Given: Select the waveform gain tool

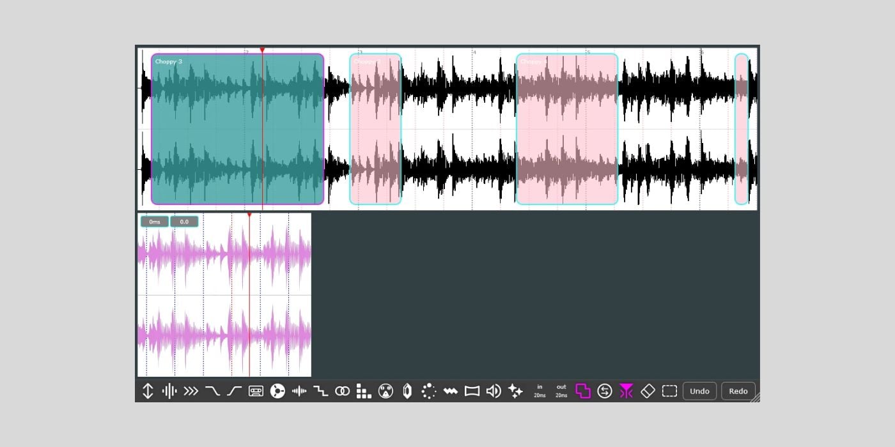Looking at the screenshot, I should pos(169,391).
